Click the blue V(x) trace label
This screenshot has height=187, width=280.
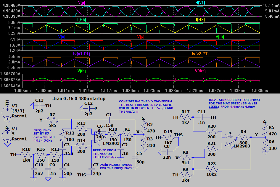[62, 37]
